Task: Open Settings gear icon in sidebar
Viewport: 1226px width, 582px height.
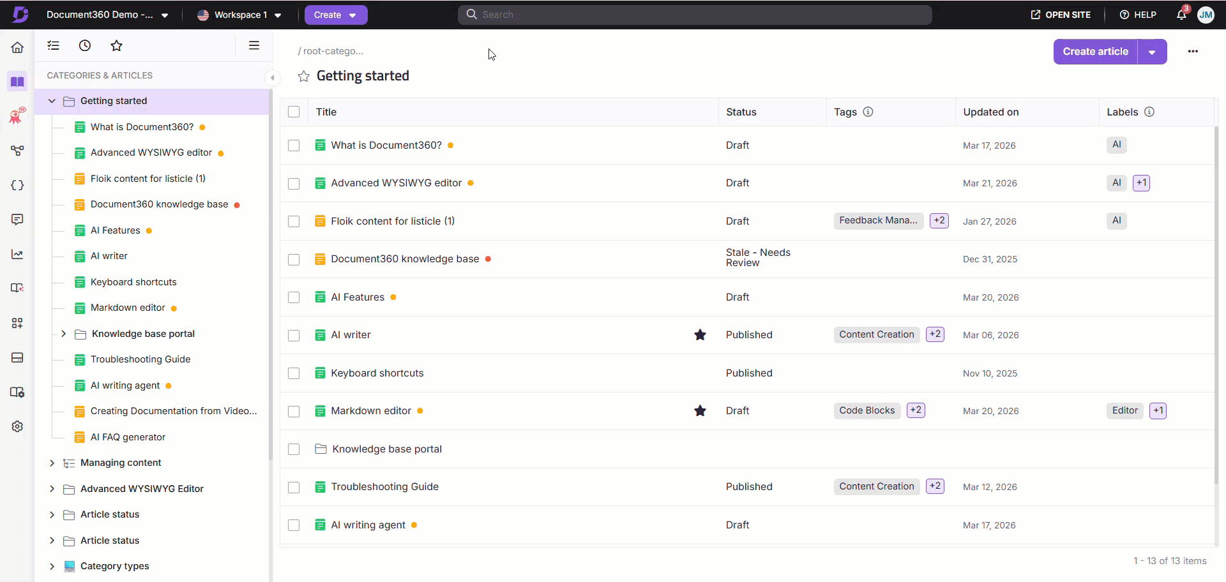Action: pos(17,426)
